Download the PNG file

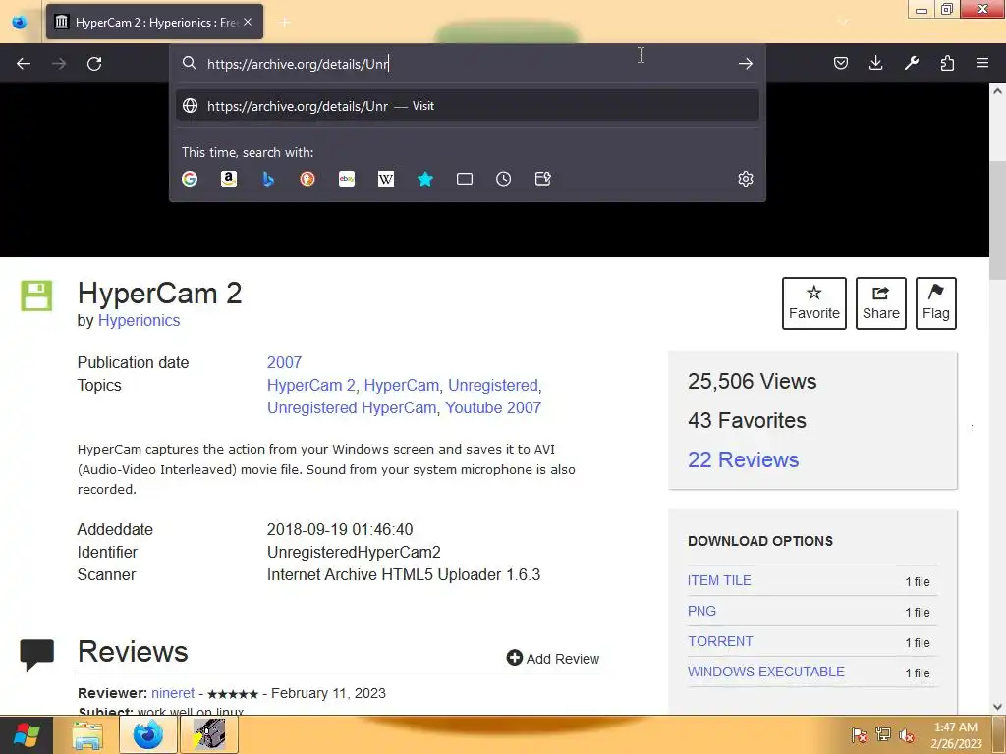pos(701,611)
